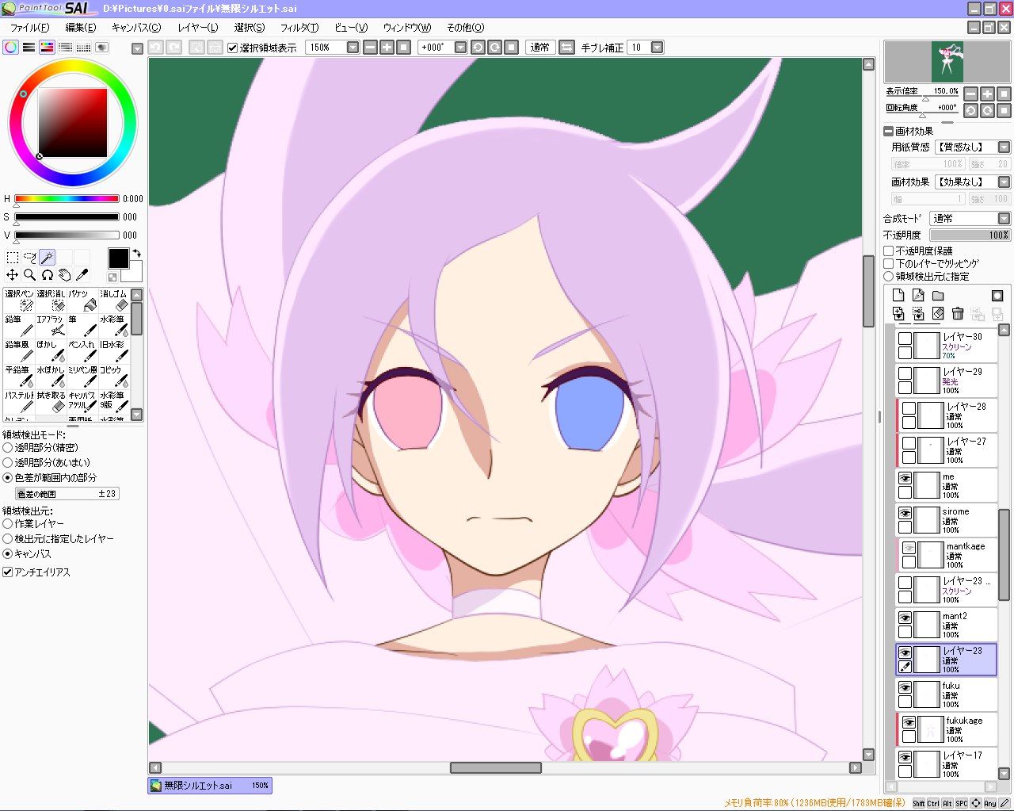Select the rectangular selection tool

coord(12,258)
